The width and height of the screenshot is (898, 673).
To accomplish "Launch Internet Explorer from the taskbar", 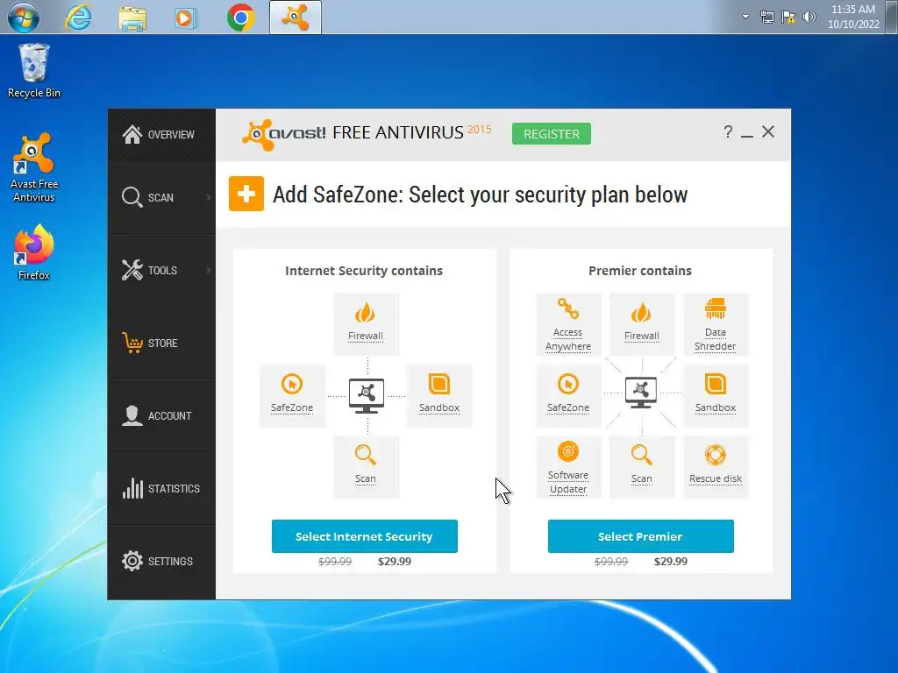I will click(x=78, y=18).
